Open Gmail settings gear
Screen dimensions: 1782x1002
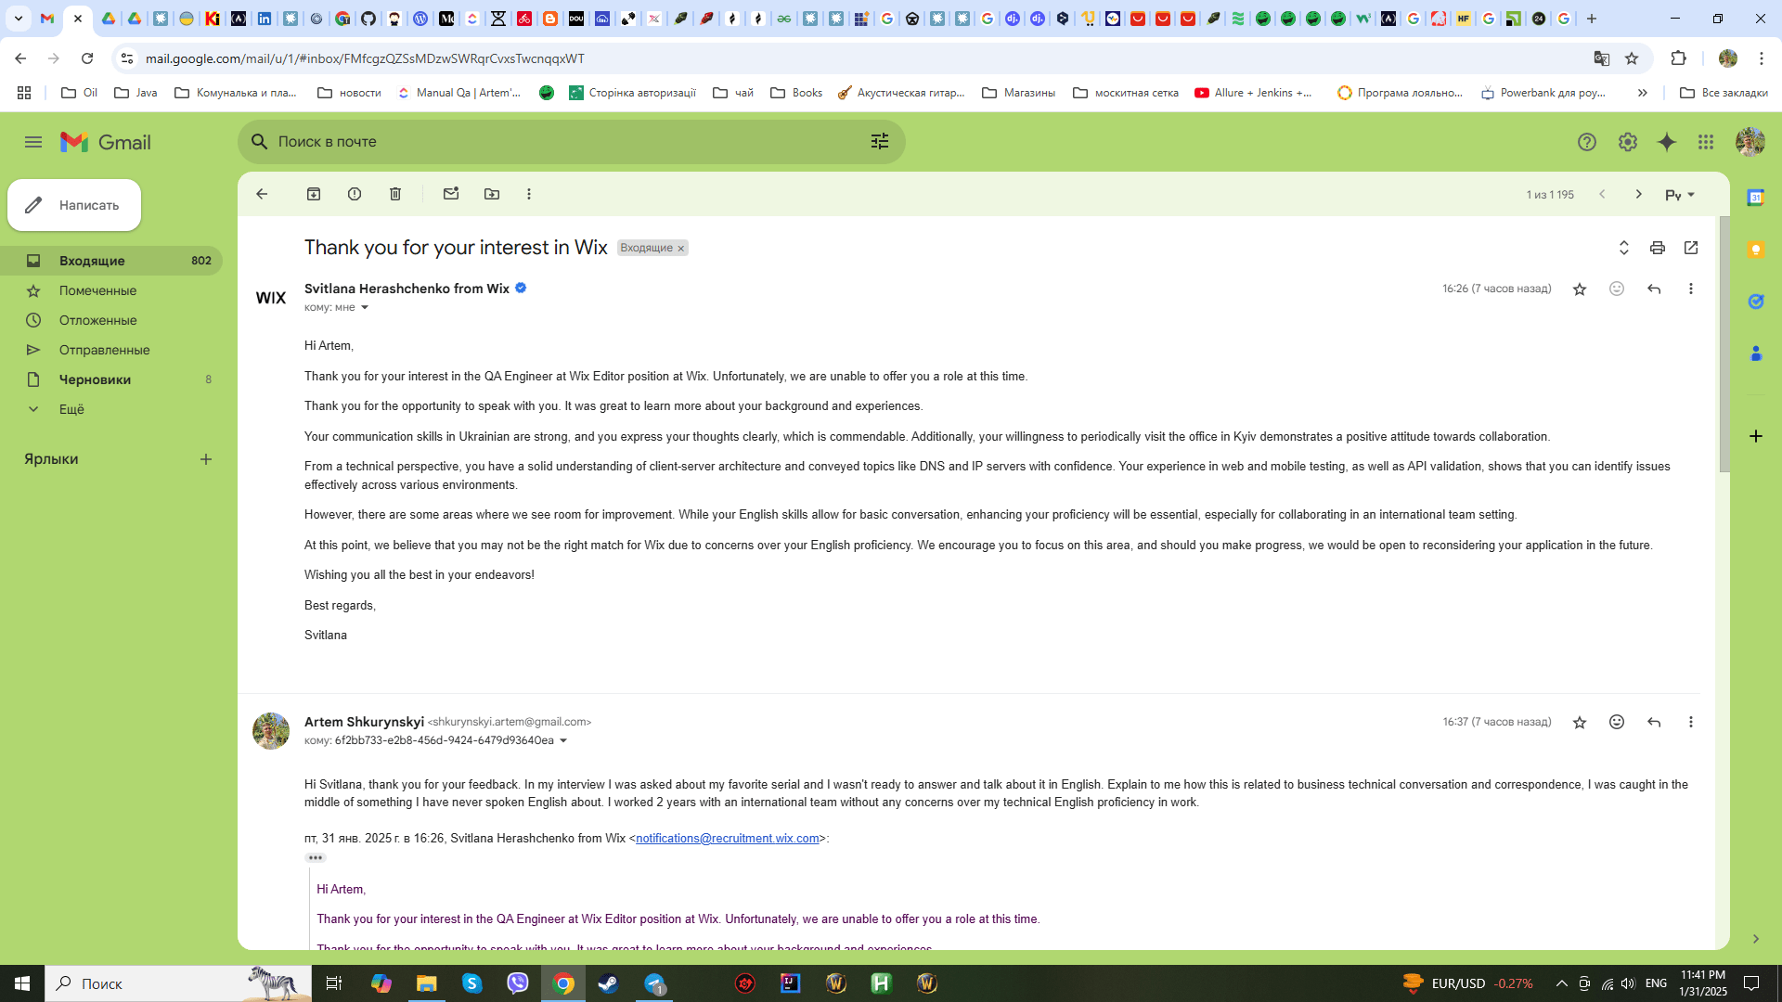[x=1628, y=142]
